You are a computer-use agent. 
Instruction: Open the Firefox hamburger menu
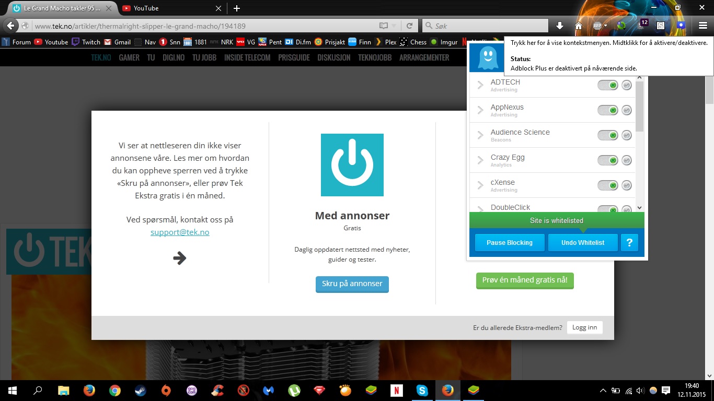pyautogui.click(x=703, y=26)
